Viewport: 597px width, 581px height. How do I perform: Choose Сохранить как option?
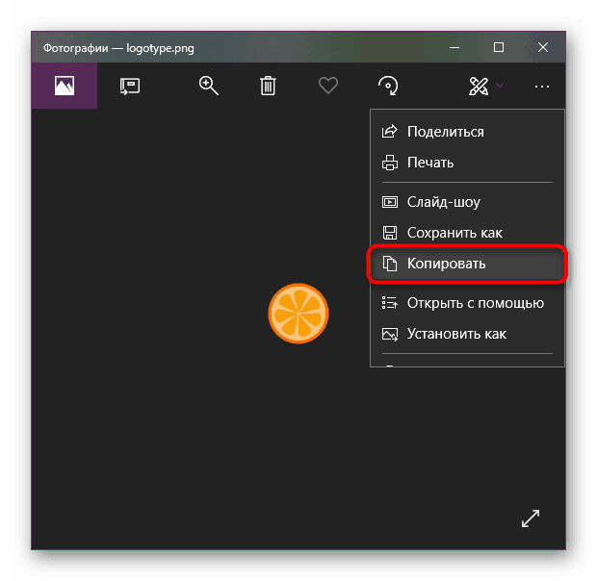click(454, 233)
